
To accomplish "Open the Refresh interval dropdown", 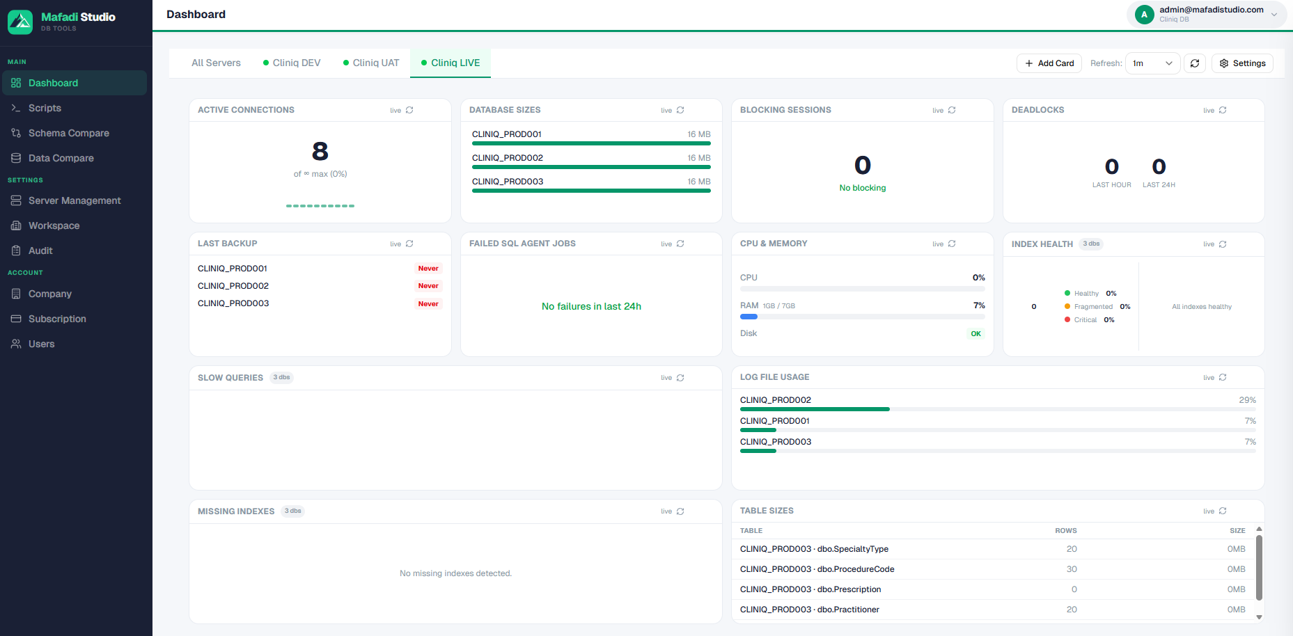I will [1152, 63].
